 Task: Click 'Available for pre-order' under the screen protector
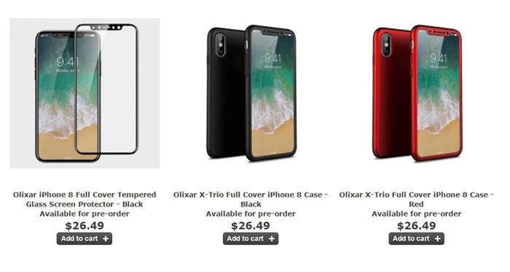click(85, 214)
